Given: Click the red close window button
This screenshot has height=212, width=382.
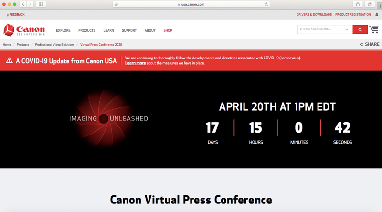Looking at the screenshot, I should pyautogui.click(x=4, y=4).
